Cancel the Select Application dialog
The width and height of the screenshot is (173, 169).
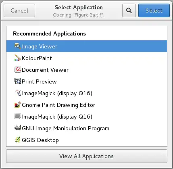[x=19, y=10]
